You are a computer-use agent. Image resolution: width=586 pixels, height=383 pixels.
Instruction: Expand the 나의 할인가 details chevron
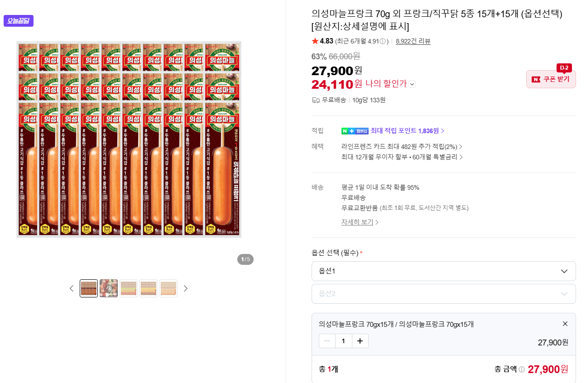coord(412,84)
